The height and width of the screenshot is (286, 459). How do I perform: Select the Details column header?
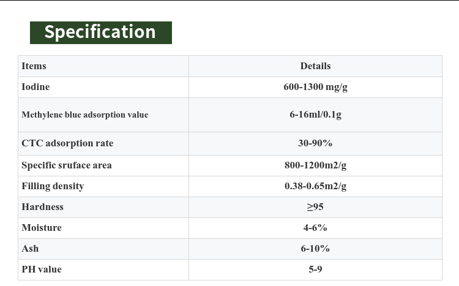click(315, 66)
